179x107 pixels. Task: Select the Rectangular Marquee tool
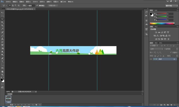point(2,16)
